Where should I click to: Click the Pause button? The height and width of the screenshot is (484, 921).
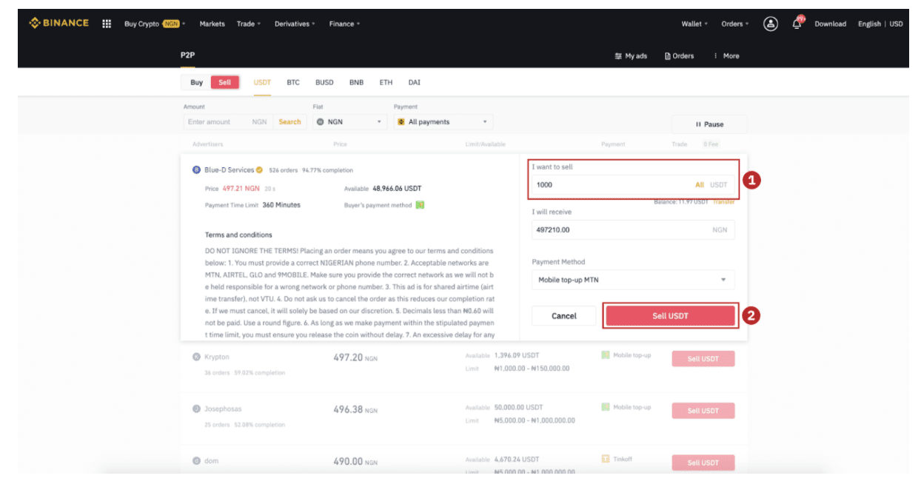[709, 124]
